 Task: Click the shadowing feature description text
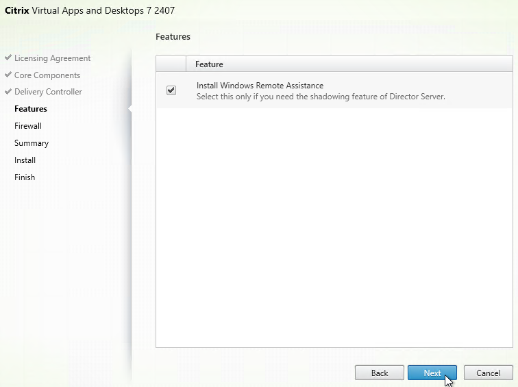tap(321, 97)
